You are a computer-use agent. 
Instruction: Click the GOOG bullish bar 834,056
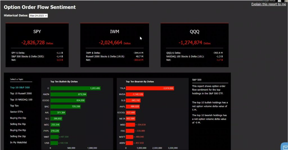point(68,100)
